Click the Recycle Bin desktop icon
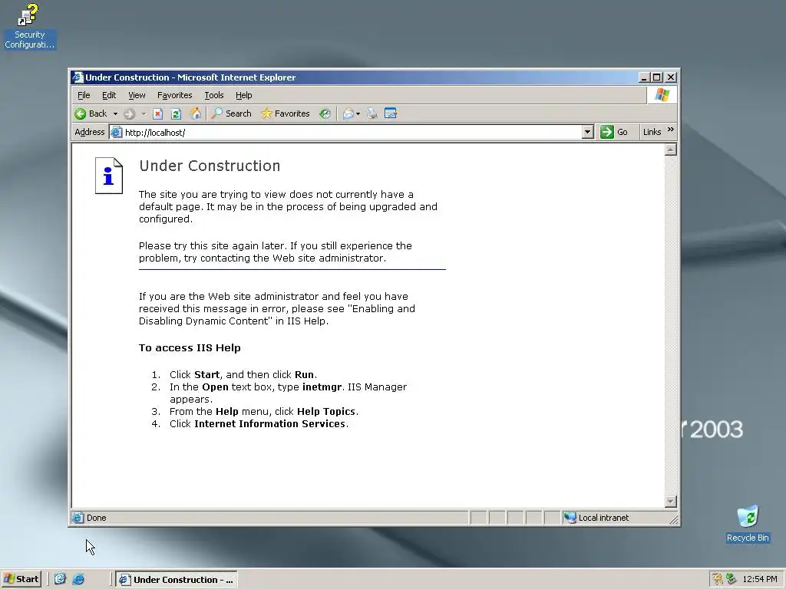786x589 pixels. click(748, 525)
